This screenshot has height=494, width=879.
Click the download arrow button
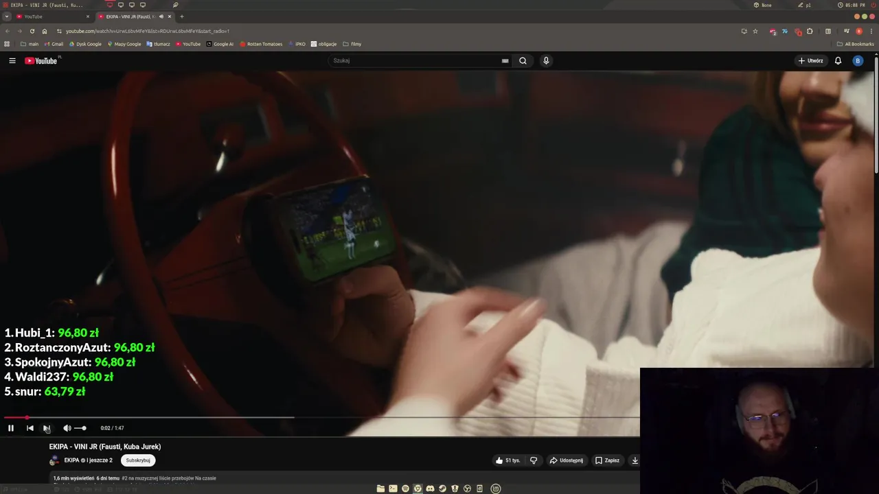[635, 460]
